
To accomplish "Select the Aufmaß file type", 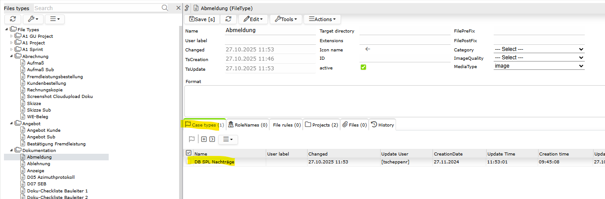I will 35,63.
